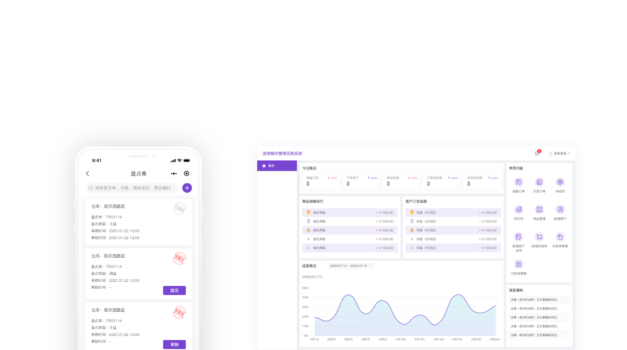
Task: Select the 商品管理 icon
Action: [x=539, y=210]
